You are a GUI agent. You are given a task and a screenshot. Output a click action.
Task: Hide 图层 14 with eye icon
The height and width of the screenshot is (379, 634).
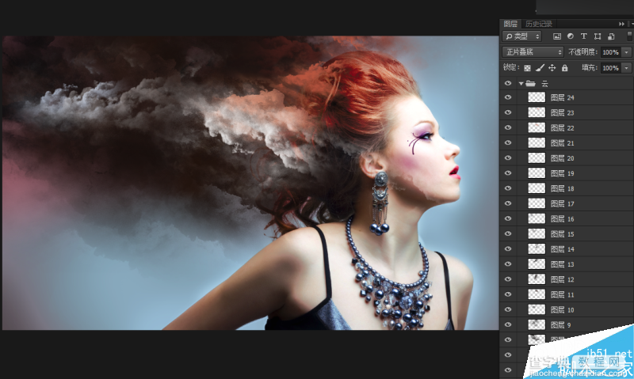click(508, 248)
